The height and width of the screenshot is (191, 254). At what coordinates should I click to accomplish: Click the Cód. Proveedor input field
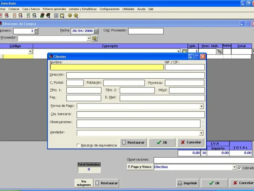(x=146, y=31)
